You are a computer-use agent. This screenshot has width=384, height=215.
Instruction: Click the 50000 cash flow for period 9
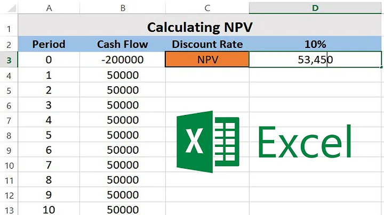(123, 194)
